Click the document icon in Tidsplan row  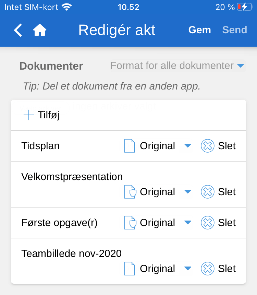(130, 146)
